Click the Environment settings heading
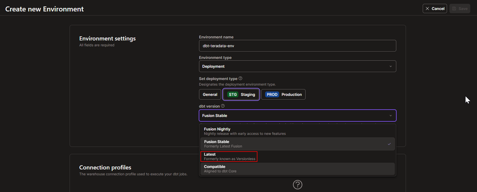The width and height of the screenshot is (477, 192). [107, 38]
